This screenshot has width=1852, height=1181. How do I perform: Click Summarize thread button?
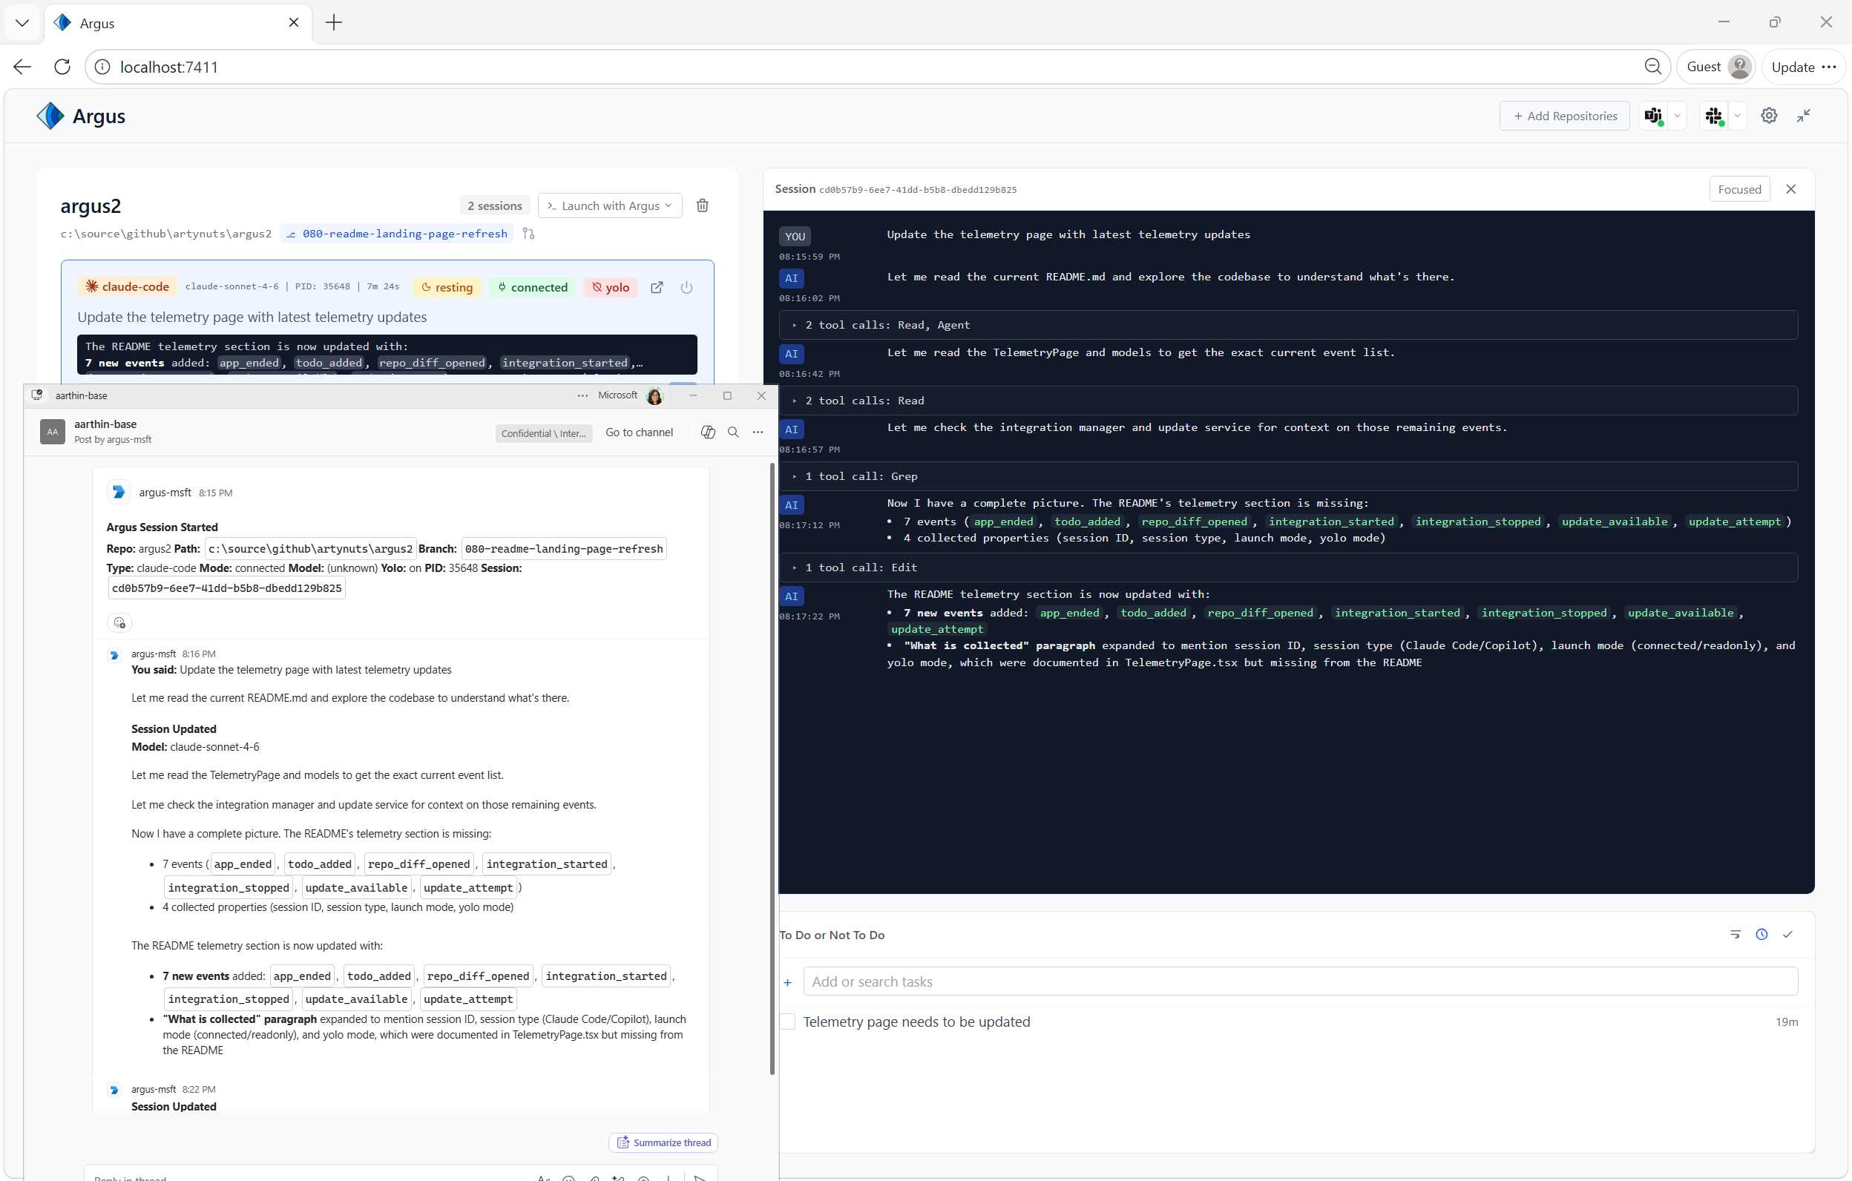pos(663,1142)
